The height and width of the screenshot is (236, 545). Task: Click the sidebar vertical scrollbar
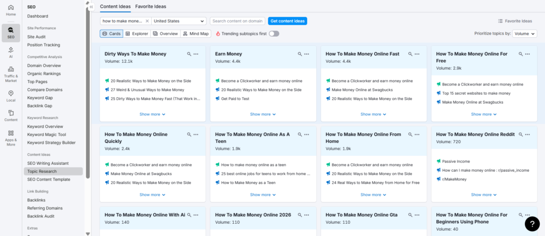click(88, 92)
